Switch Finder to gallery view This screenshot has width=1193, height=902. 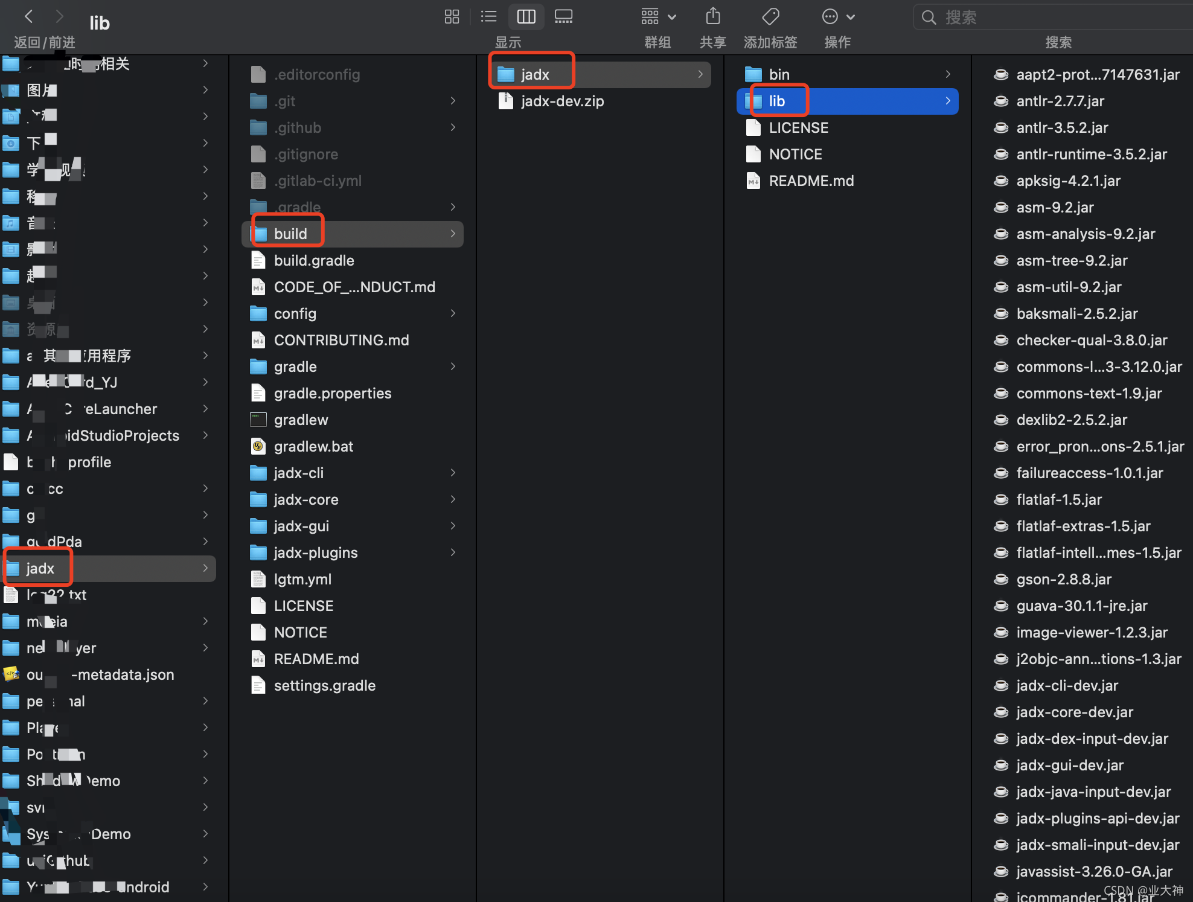pyautogui.click(x=563, y=16)
